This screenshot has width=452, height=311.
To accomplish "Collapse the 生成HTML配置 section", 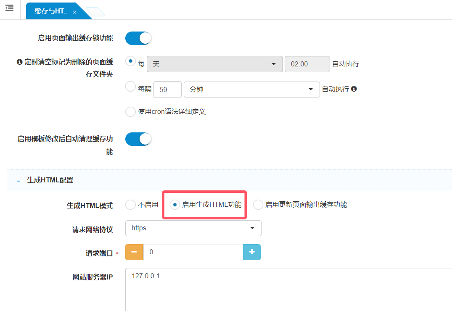I will pos(19,180).
